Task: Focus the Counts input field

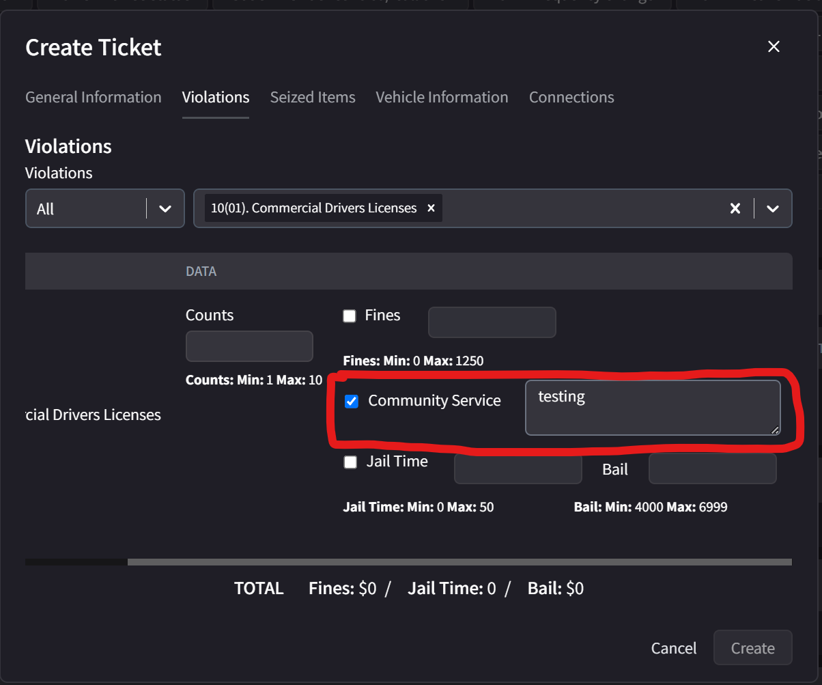Action: [249, 346]
